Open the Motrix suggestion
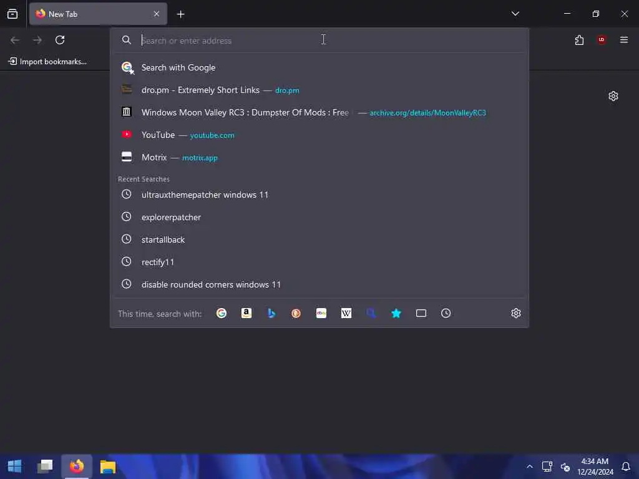 pyautogui.click(x=319, y=157)
